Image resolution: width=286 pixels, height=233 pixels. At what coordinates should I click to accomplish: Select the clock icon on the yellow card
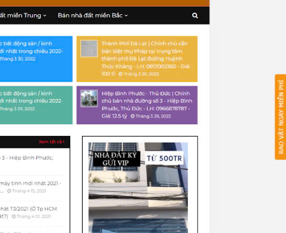tap(120, 74)
